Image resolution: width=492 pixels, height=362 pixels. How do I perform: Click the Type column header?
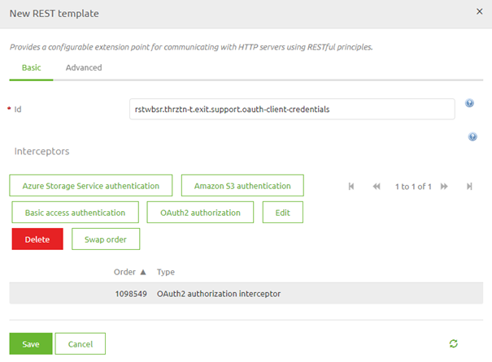click(x=166, y=272)
